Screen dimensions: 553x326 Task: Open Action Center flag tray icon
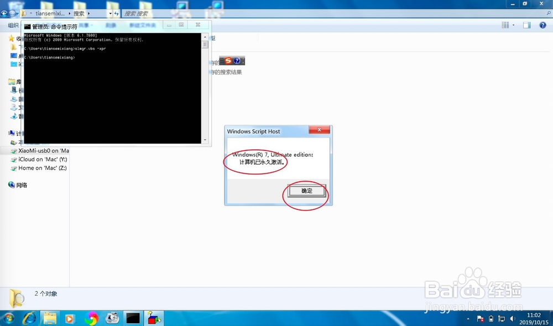(480, 319)
